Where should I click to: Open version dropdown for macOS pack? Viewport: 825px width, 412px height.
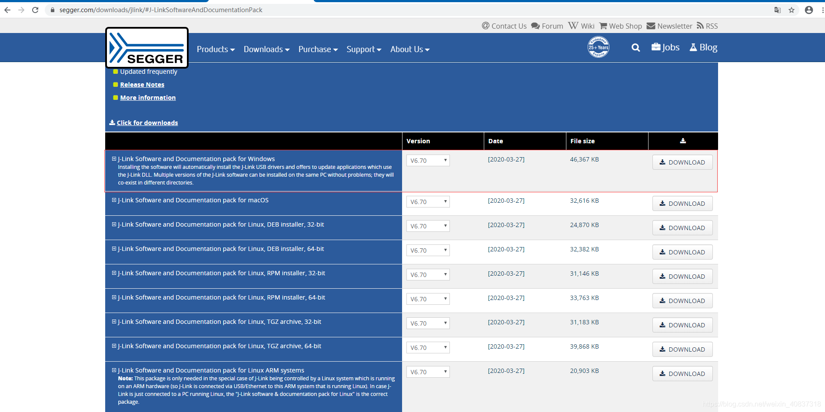(428, 202)
